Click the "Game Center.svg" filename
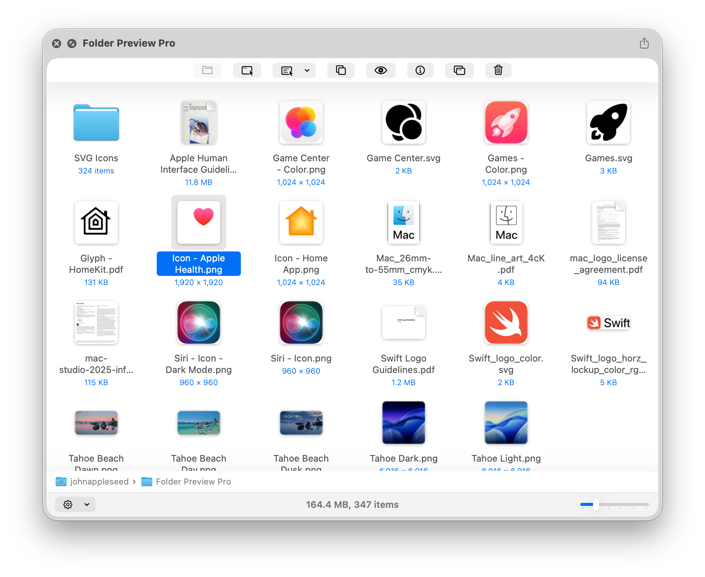The height and width of the screenshot is (577, 705). [x=404, y=158]
